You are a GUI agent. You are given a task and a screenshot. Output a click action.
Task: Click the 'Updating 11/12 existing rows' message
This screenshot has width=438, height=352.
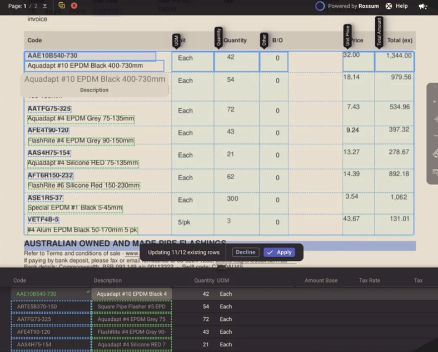pyautogui.click(x=183, y=252)
